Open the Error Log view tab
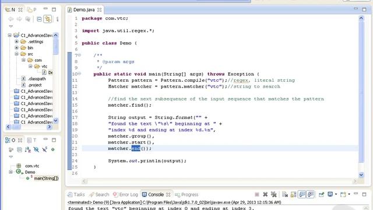 [x=126, y=194]
